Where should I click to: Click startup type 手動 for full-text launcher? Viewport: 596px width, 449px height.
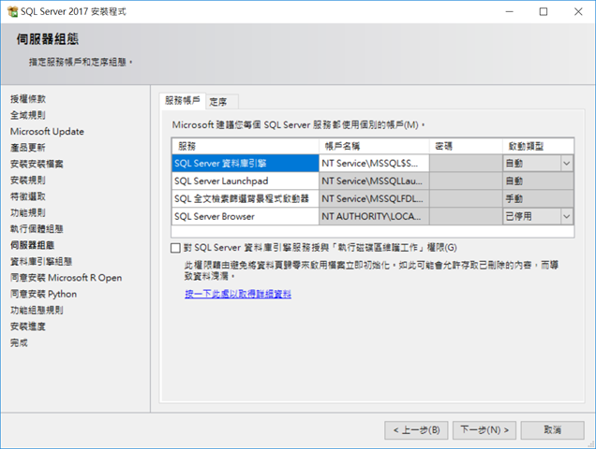(x=538, y=198)
